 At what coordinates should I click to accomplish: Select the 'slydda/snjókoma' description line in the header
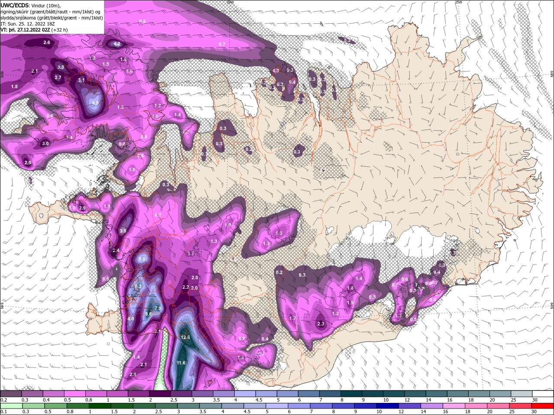pyautogui.click(x=52, y=18)
